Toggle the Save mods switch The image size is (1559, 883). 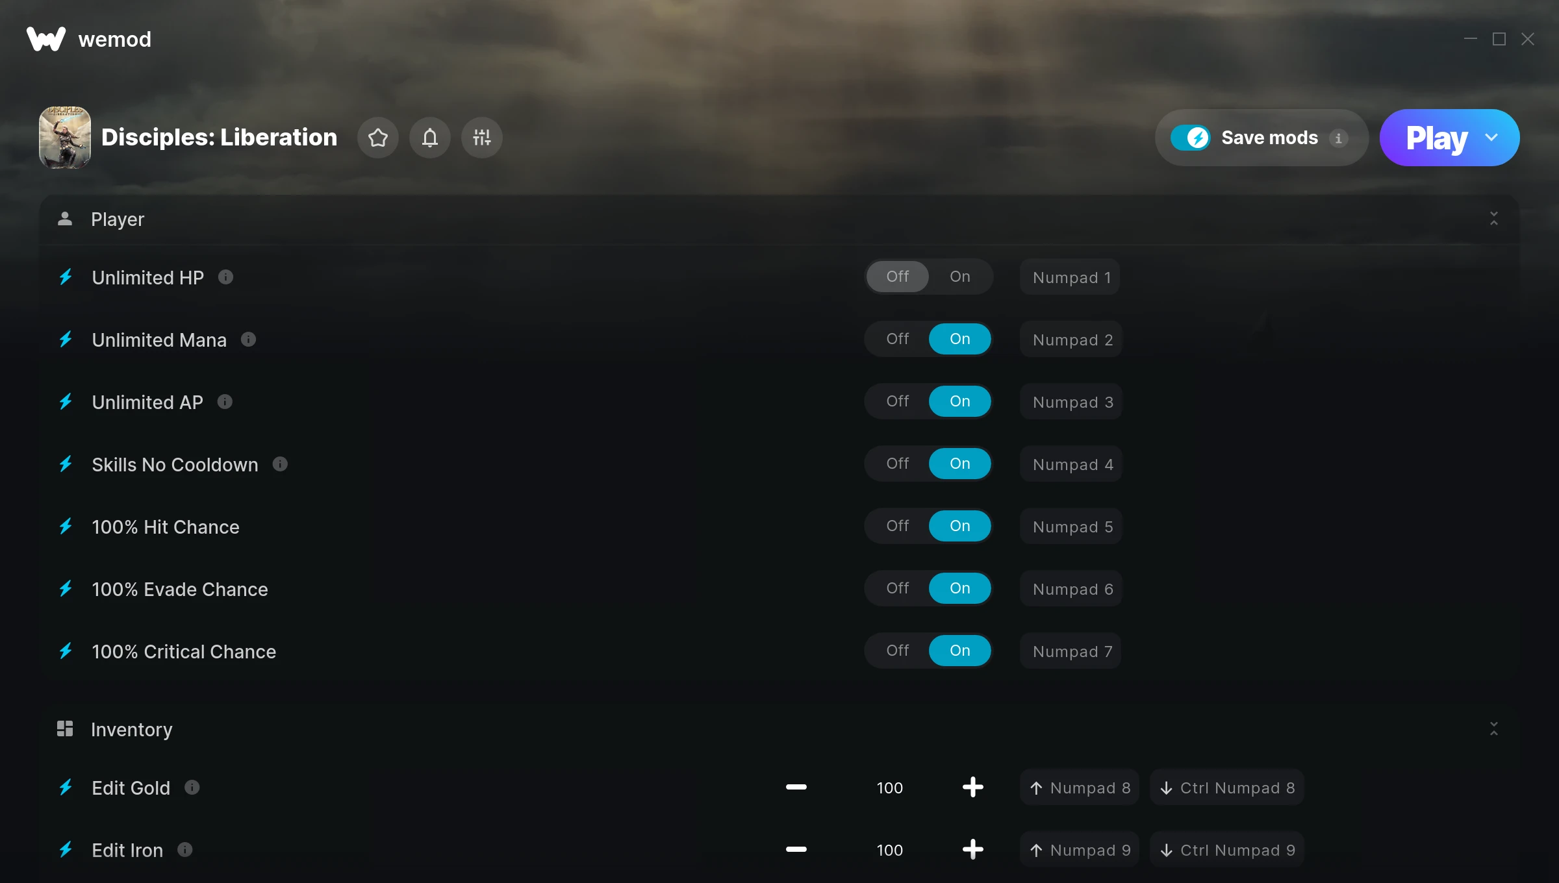point(1190,138)
